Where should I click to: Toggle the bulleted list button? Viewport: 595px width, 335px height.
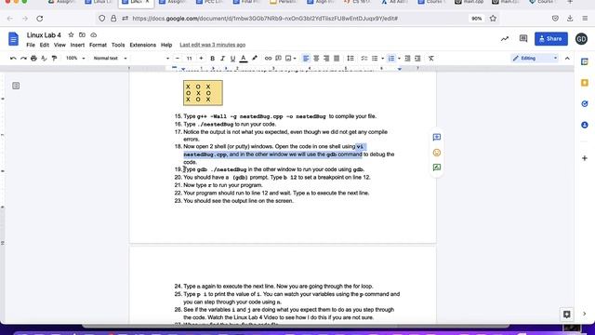click(375, 58)
